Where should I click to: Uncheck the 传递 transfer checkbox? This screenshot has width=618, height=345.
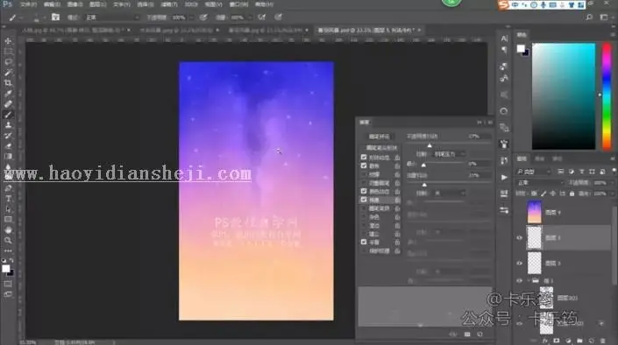click(364, 200)
